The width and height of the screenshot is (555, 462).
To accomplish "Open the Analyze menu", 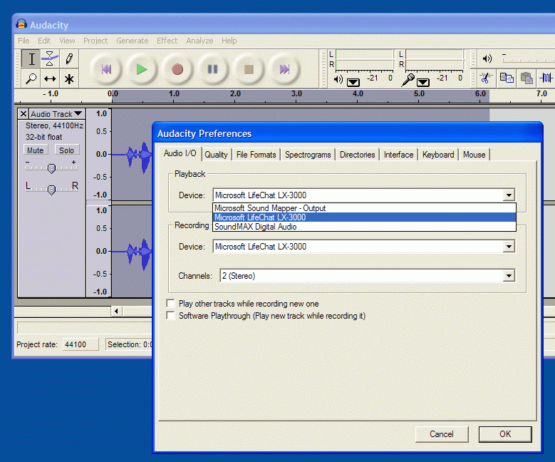I will pos(199,41).
